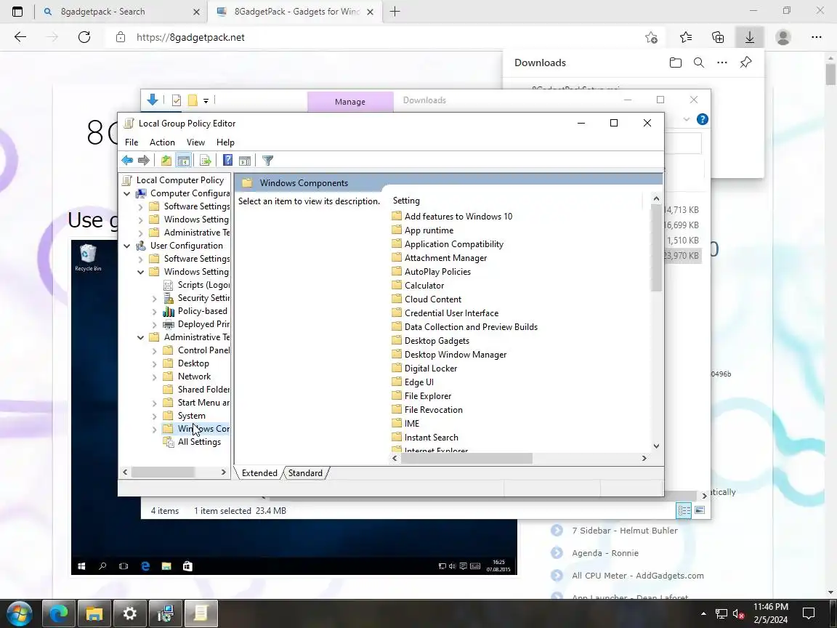
Task: Open the File menu in Policy Editor
Action: pyautogui.click(x=132, y=142)
